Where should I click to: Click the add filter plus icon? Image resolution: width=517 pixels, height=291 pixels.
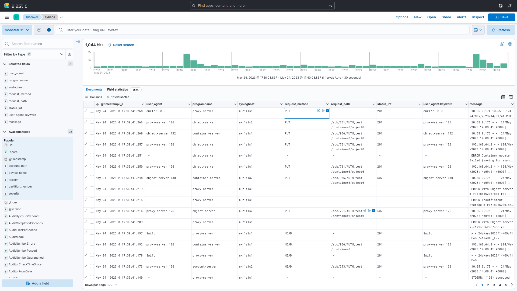[49, 30]
